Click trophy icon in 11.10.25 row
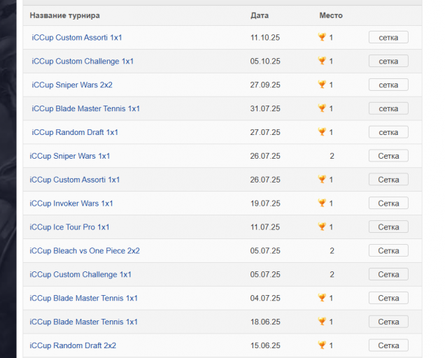This screenshot has height=358, width=445. click(x=322, y=37)
